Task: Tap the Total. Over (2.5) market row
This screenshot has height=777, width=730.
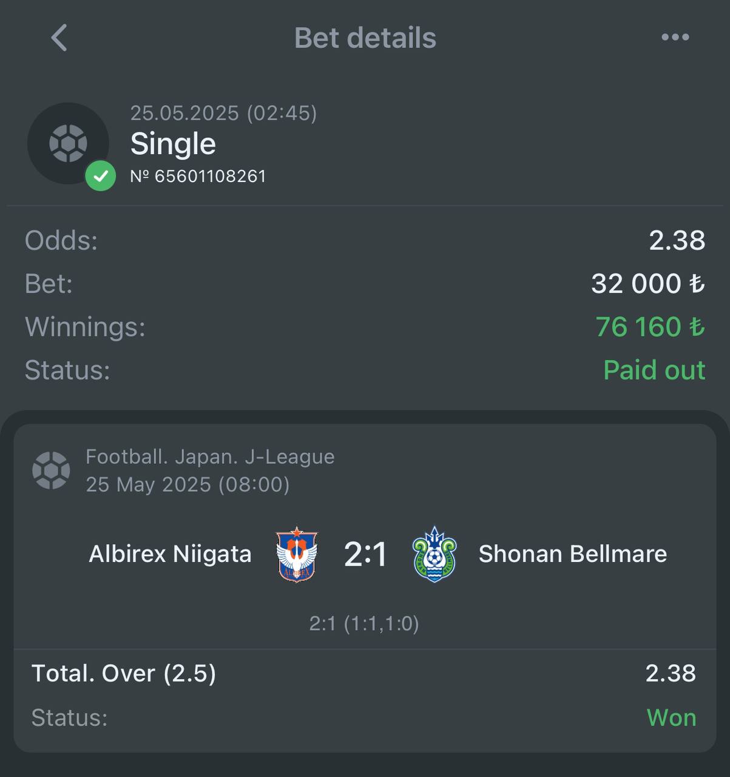Action: pyautogui.click(x=365, y=673)
